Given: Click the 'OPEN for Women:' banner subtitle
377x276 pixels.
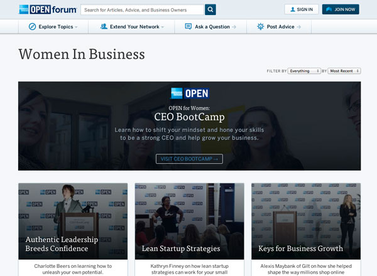Looking at the screenshot, I should click(x=189, y=109).
